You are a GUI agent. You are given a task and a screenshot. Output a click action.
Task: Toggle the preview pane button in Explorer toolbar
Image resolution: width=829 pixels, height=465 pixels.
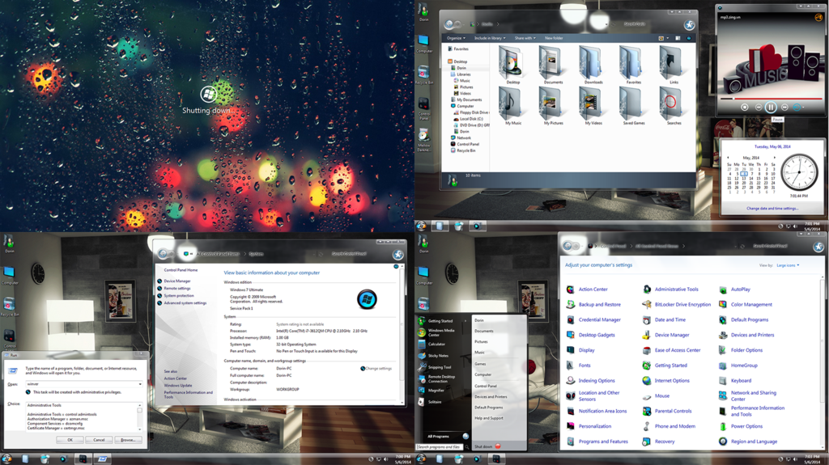click(678, 38)
